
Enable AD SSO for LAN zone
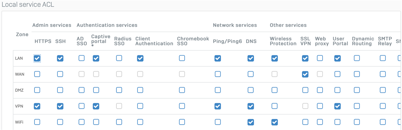(81, 58)
